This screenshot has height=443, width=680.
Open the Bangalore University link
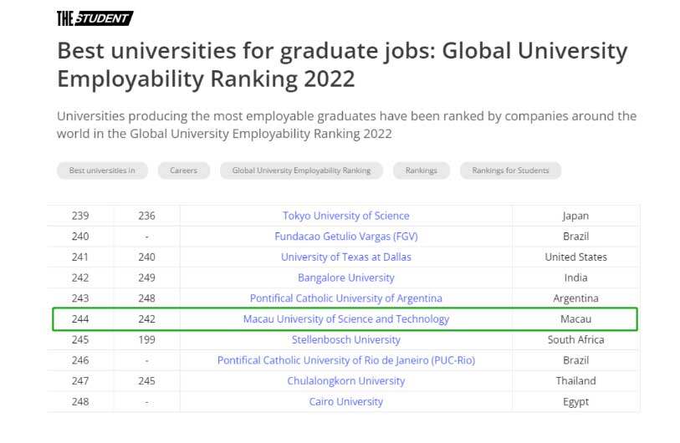tap(345, 278)
